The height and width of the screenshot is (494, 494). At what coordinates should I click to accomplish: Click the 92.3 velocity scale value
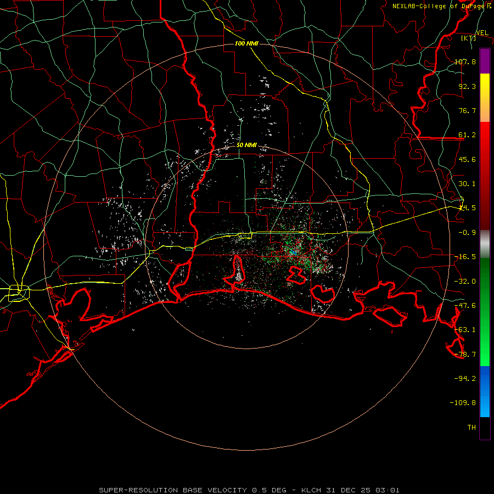467,86
